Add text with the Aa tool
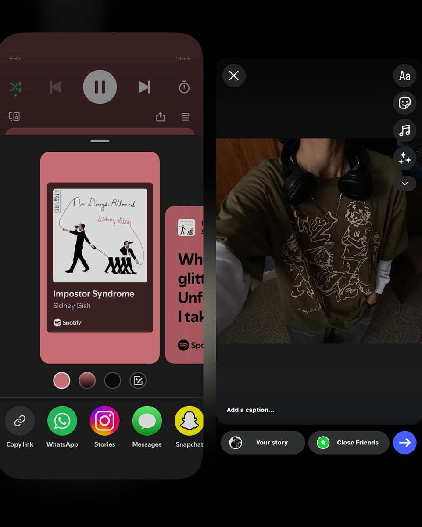422x527 pixels. (404, 76)
